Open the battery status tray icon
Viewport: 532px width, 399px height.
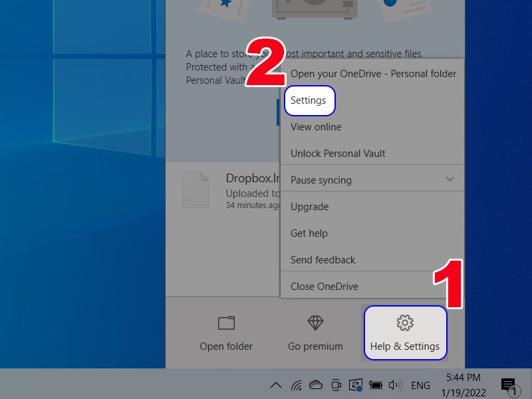(375, 385)
